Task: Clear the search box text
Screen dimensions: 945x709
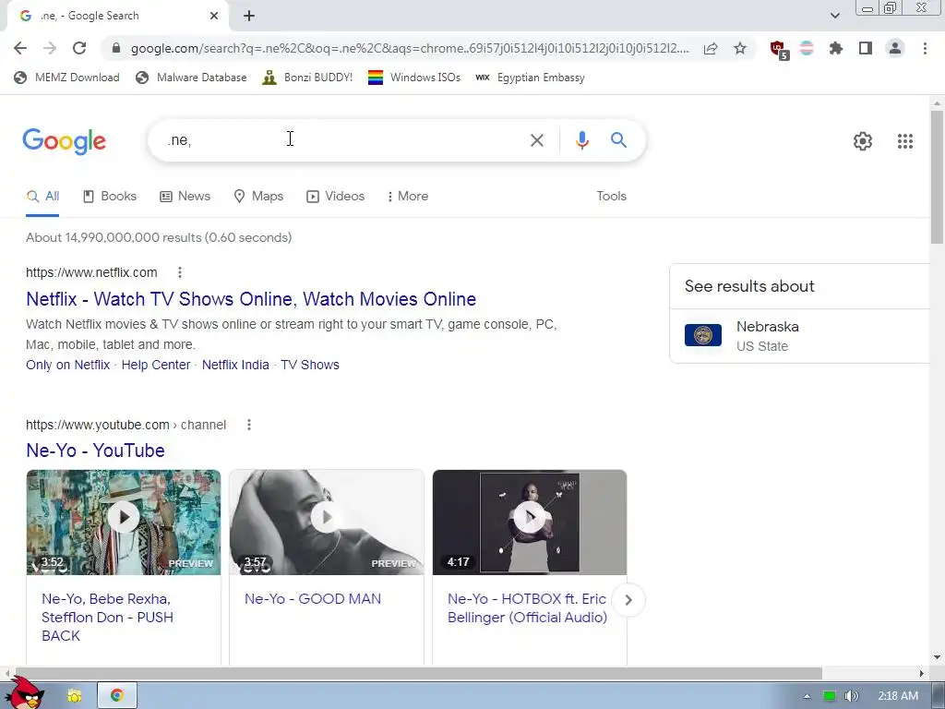Action: 536,140
